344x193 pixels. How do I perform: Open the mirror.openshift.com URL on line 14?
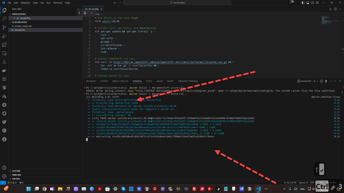click(x=170, y=62)
